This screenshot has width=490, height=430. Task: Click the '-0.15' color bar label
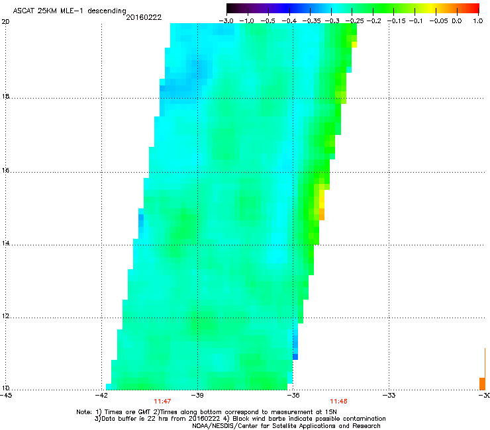[x=395, y=21]
